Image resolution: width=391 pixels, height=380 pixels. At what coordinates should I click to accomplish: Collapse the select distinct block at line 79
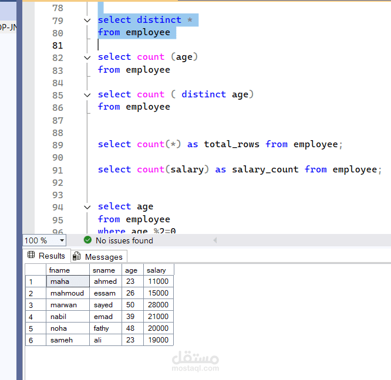click(87, 21)
